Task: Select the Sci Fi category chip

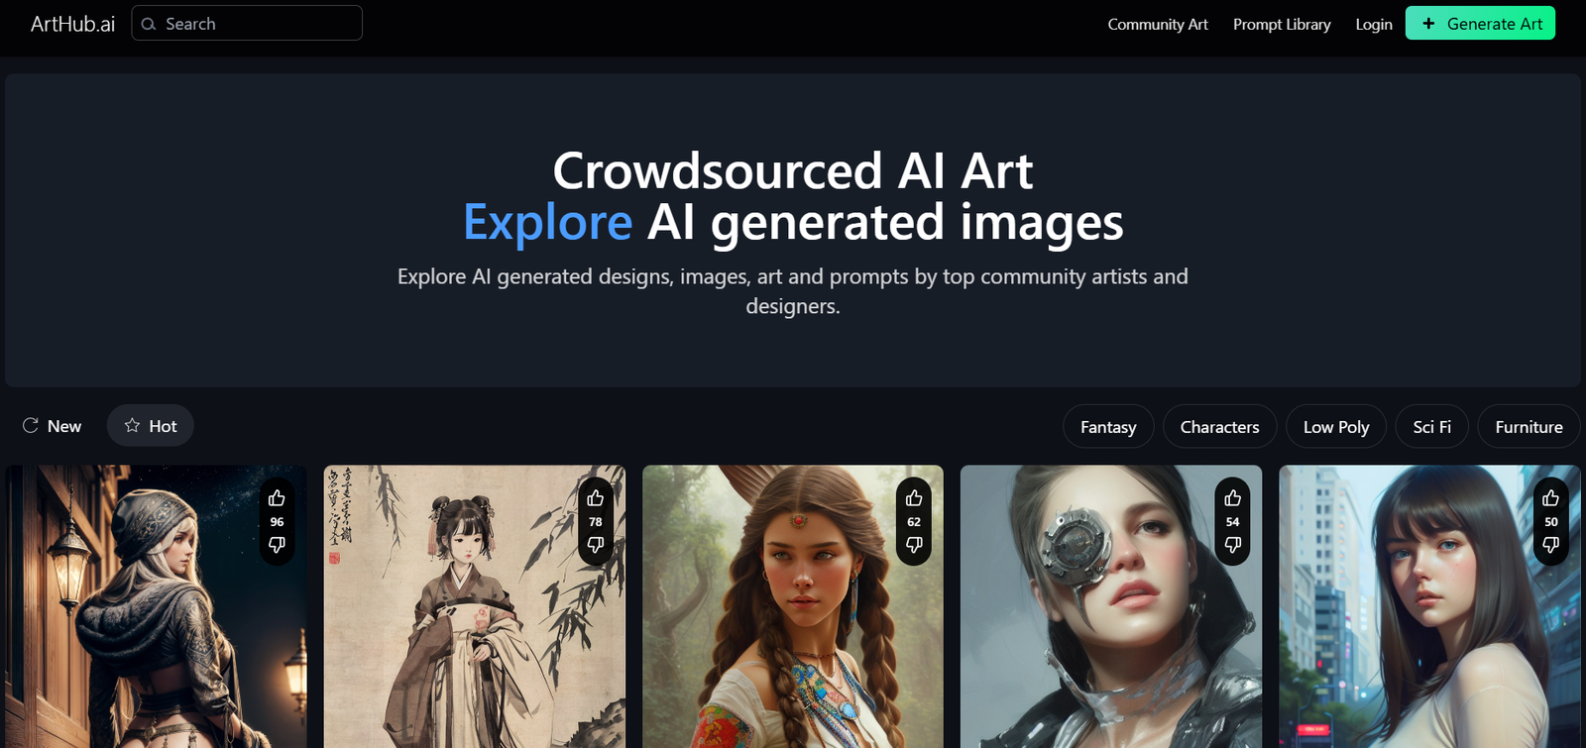Action: click(x=1432, y=427)
